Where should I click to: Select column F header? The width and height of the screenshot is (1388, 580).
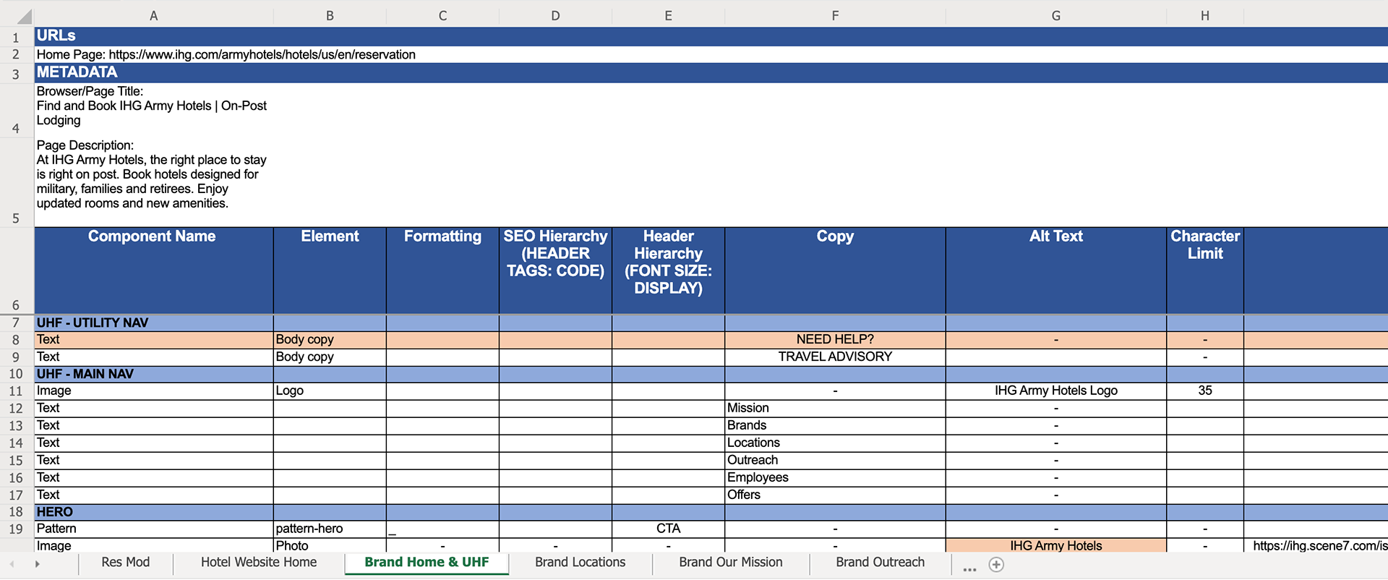pyautogui.click(x=835, y=16)
